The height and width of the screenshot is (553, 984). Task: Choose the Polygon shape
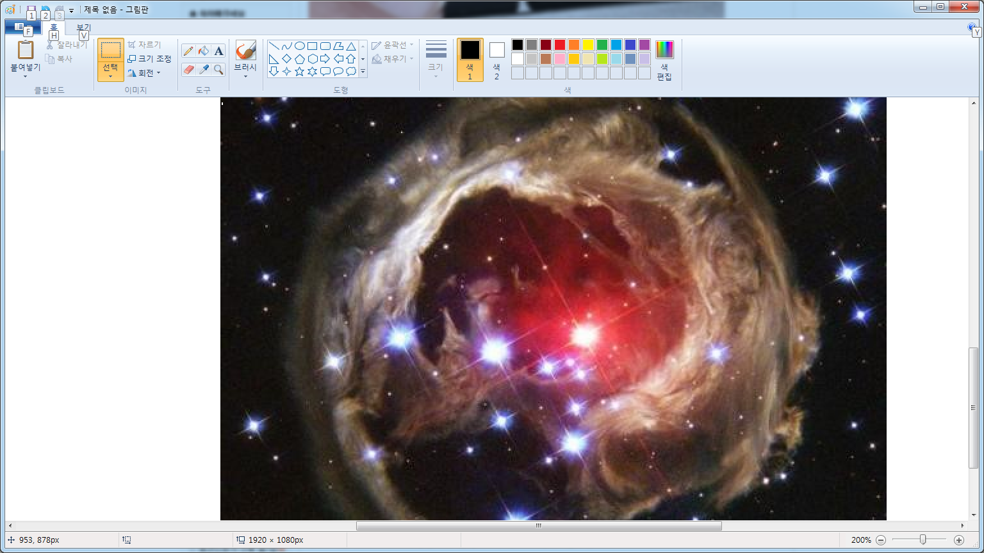tap(338, 46)
